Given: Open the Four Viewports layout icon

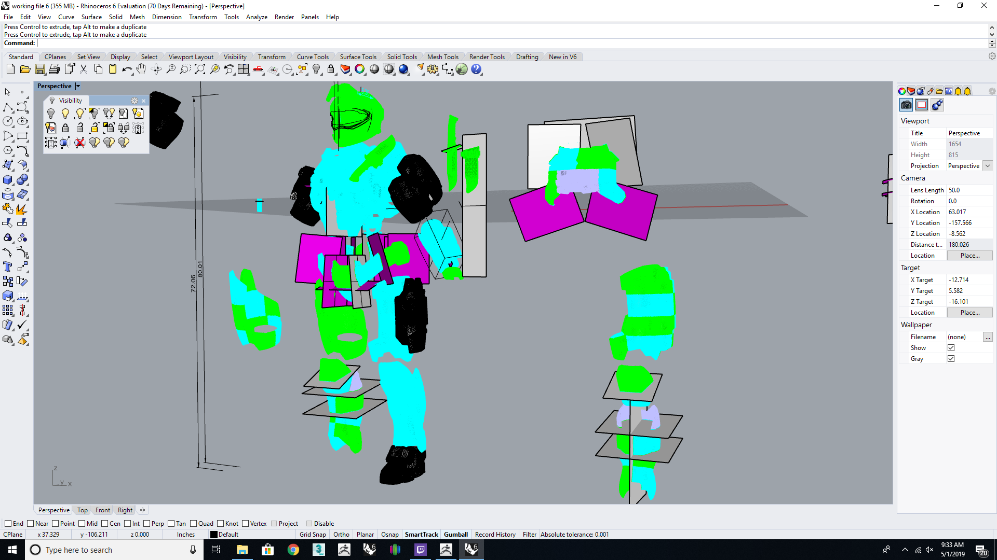Looking at the screenshot, I should pos(244,69).
